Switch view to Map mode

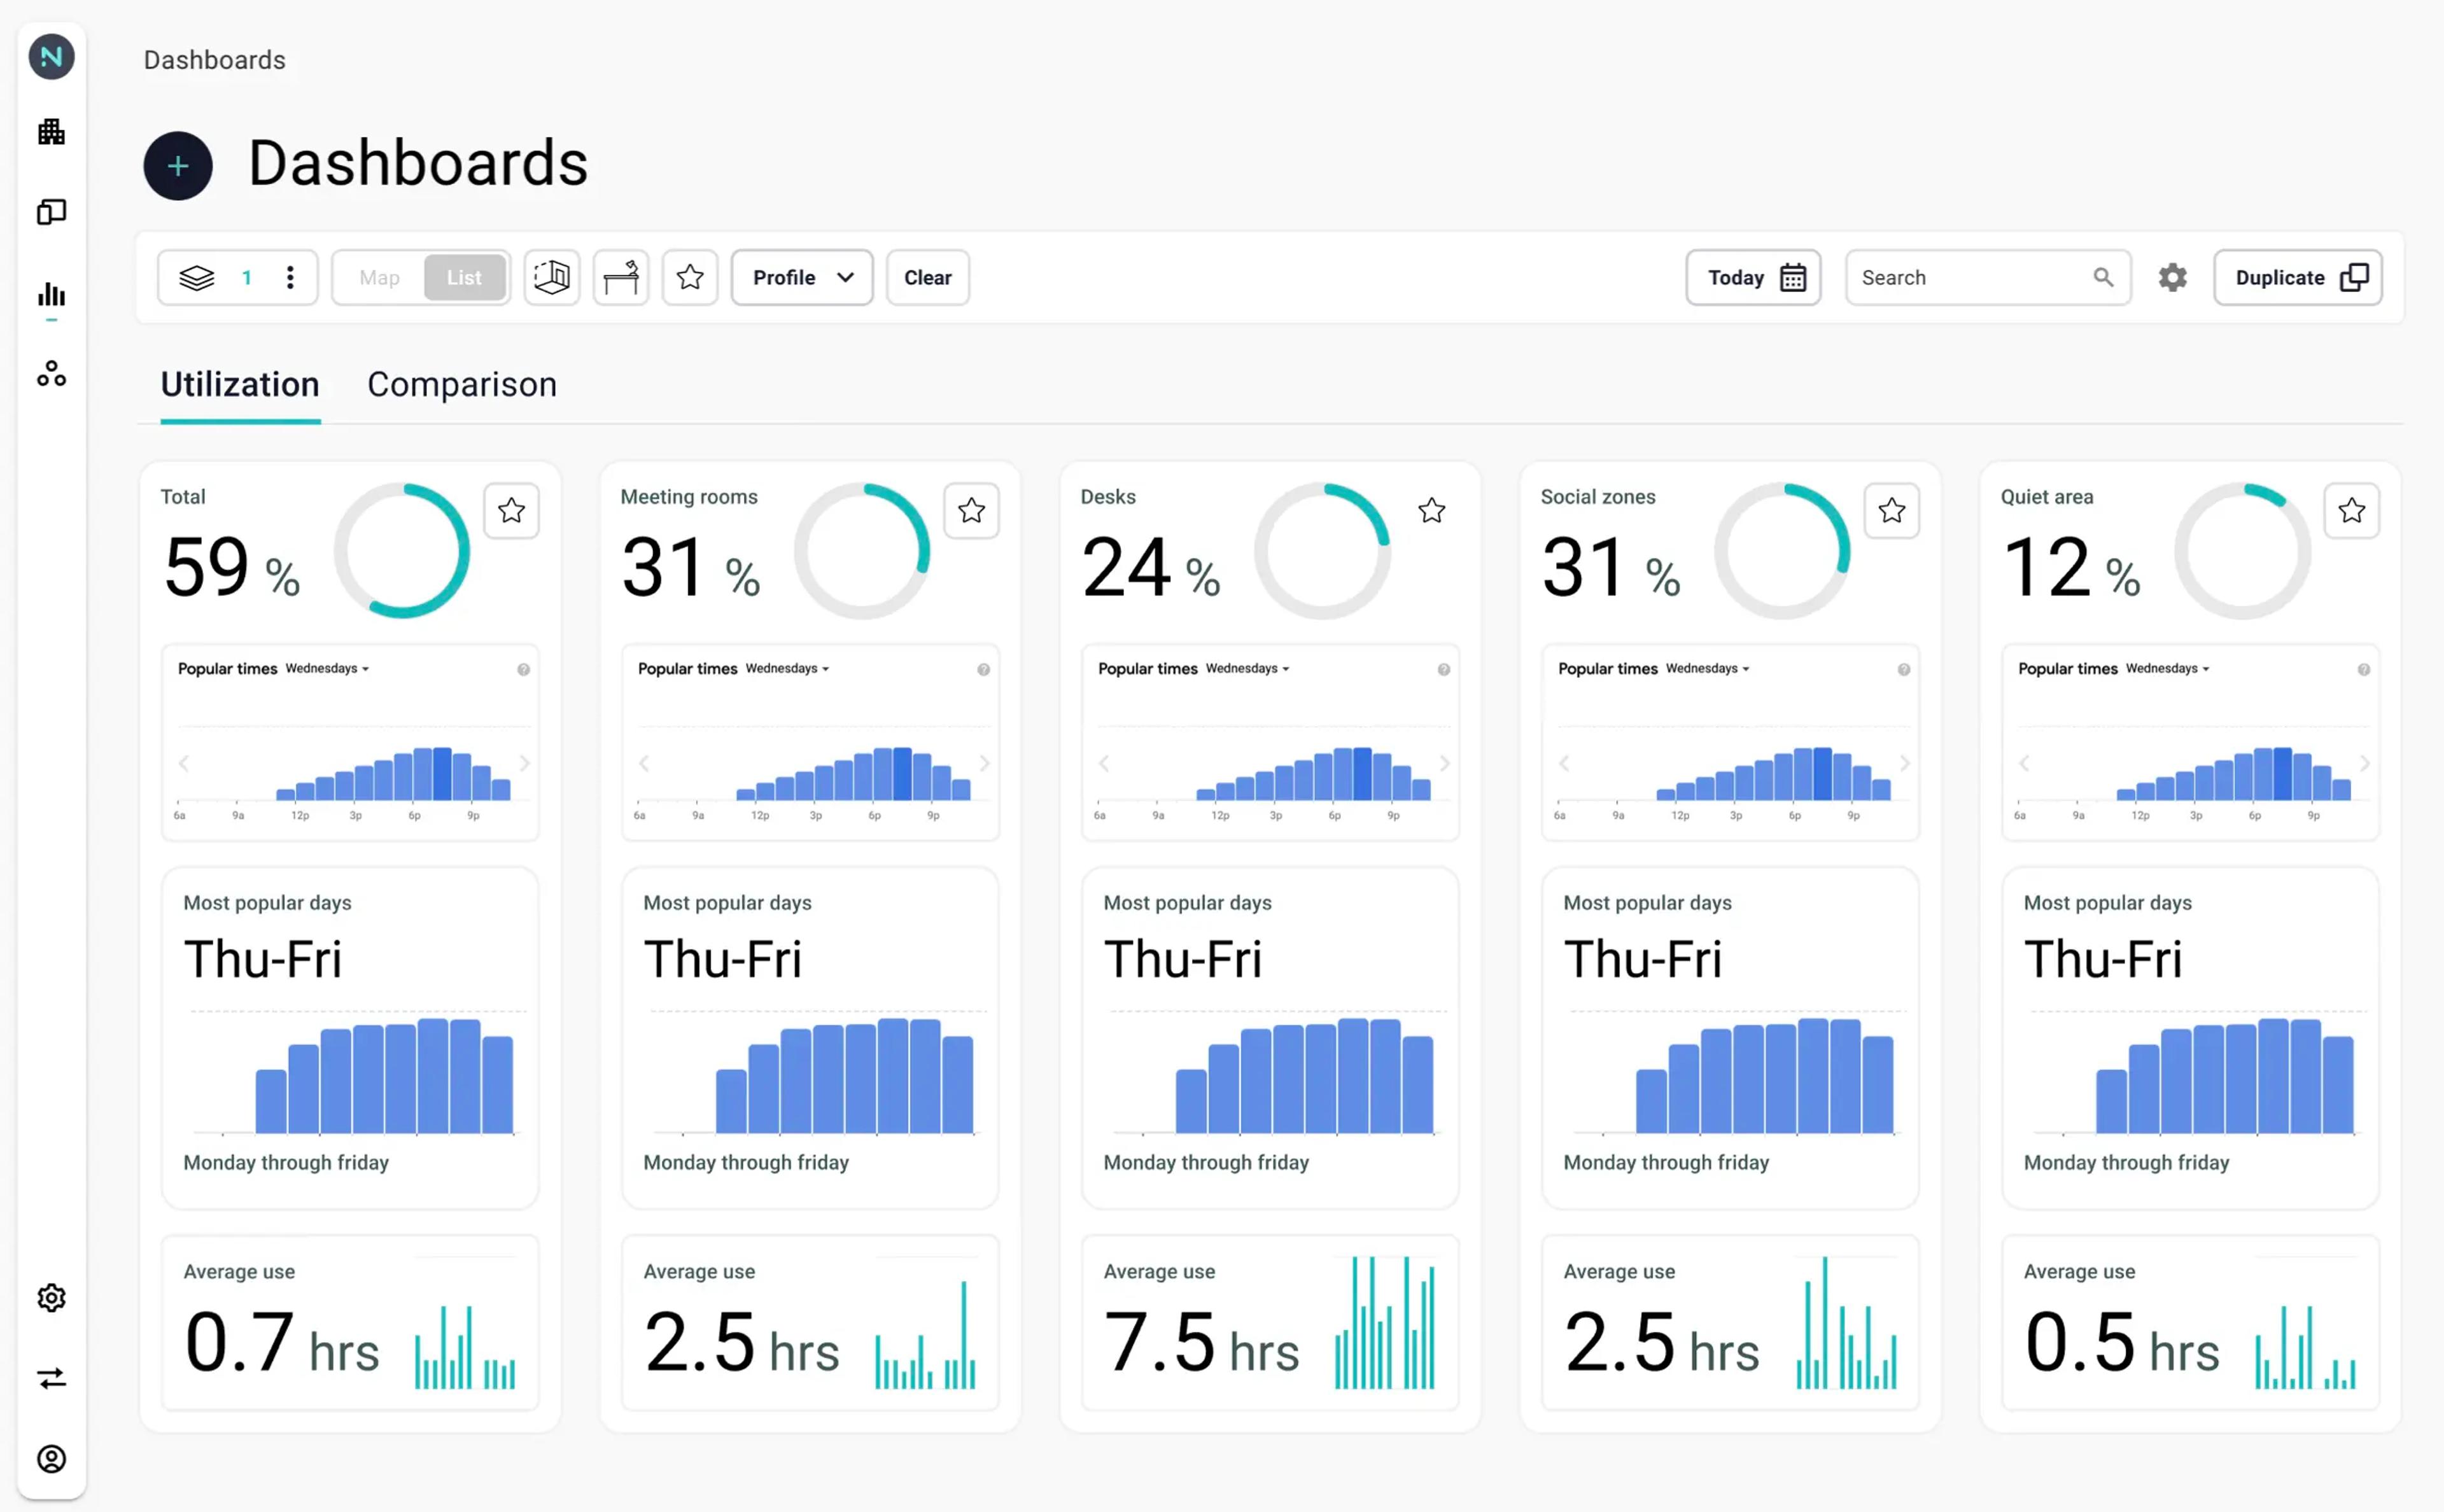379,277
